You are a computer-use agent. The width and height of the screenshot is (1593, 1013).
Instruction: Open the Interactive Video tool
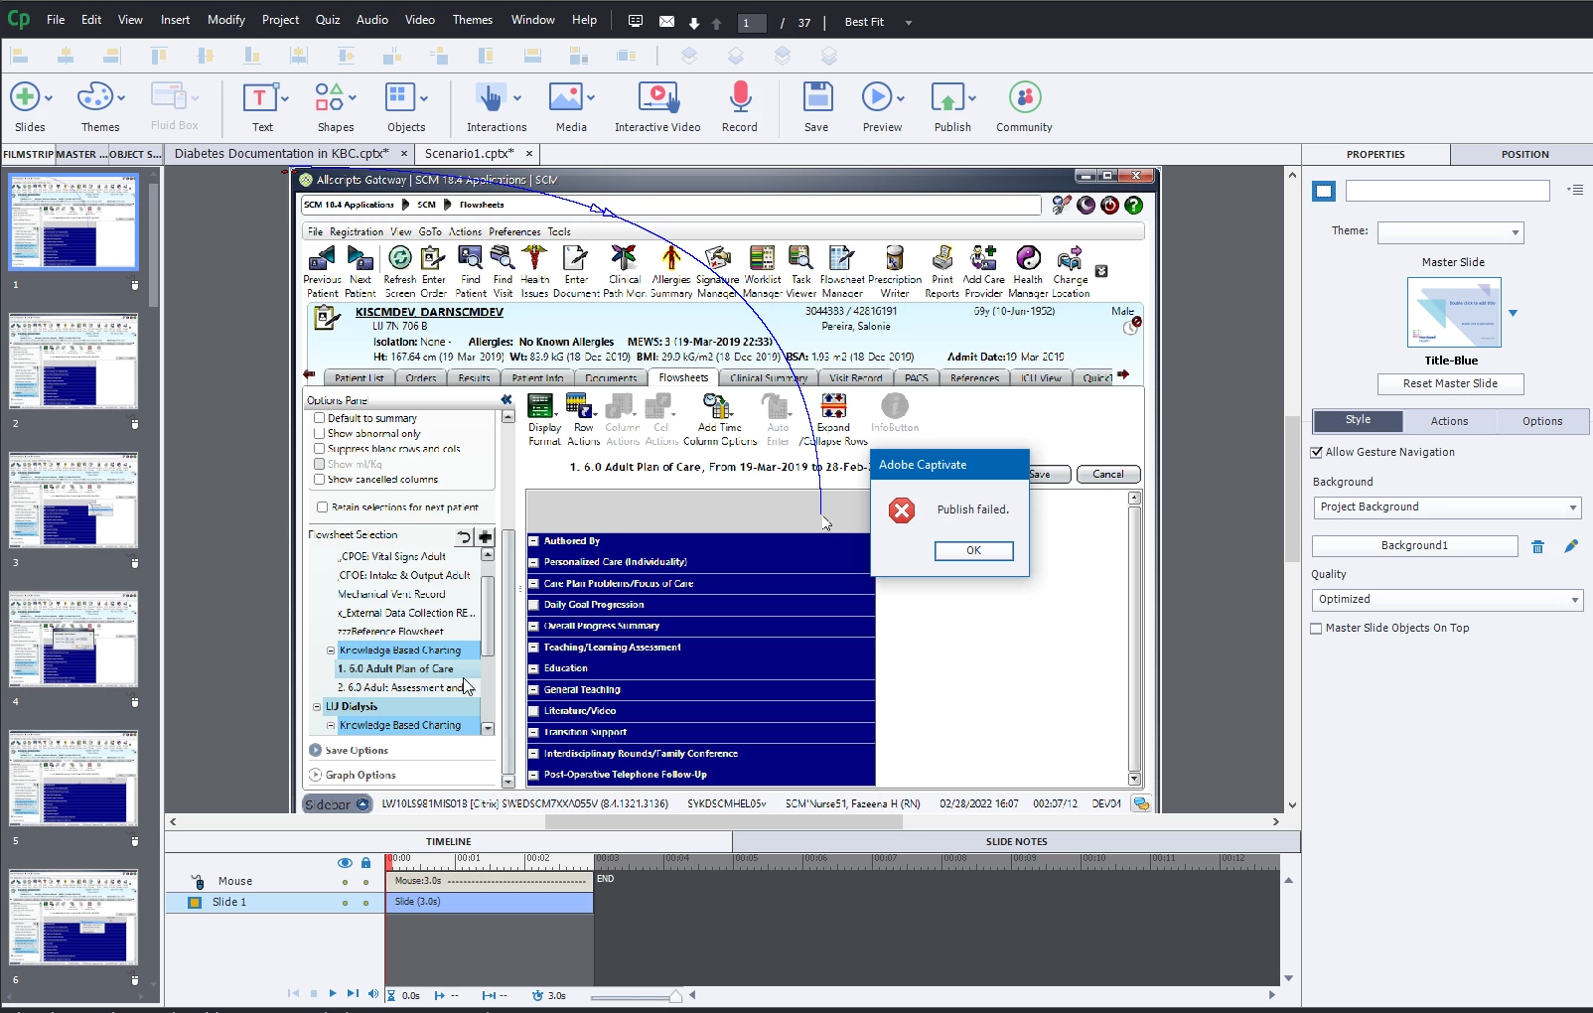click(x=657, y=97)
